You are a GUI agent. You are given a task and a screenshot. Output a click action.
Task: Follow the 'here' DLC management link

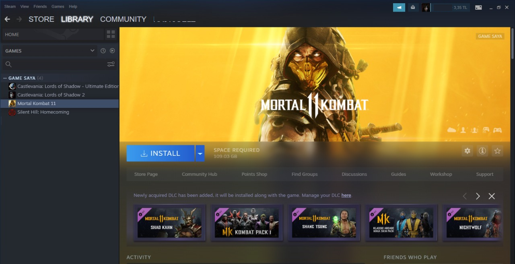pos(346,195)
